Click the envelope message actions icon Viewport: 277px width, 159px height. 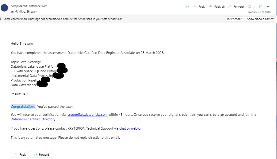pyautogui.click(x=249, y=6)
